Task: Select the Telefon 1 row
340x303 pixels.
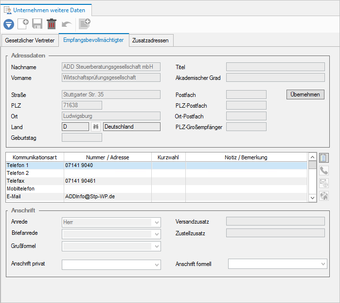Action: [157, 165]
